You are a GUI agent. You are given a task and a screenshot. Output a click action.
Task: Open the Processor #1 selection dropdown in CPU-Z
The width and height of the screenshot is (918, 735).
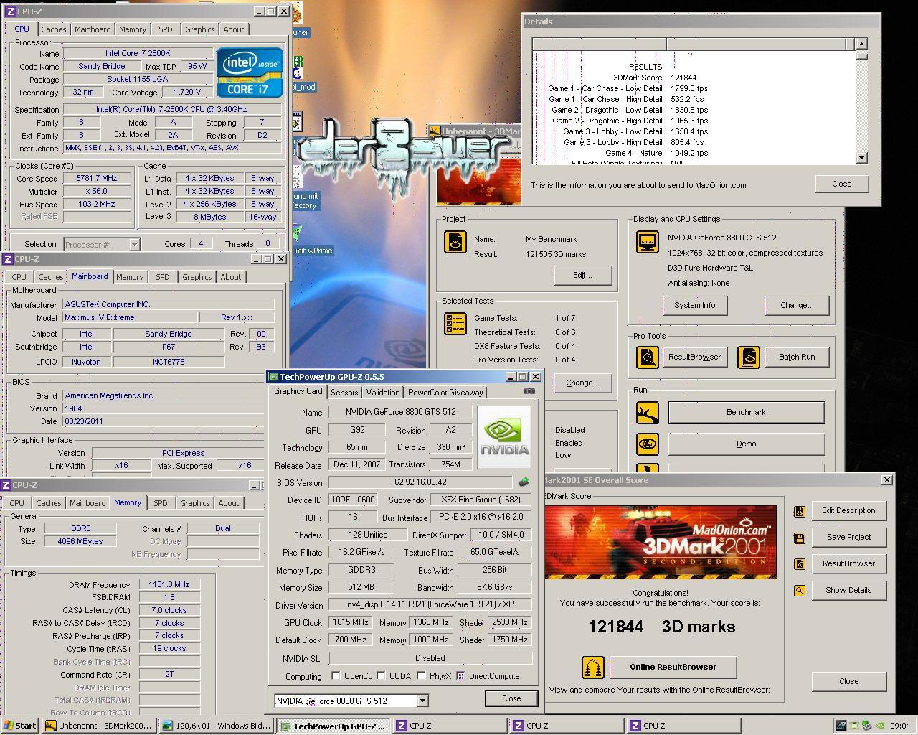click(x=133, y=245)
